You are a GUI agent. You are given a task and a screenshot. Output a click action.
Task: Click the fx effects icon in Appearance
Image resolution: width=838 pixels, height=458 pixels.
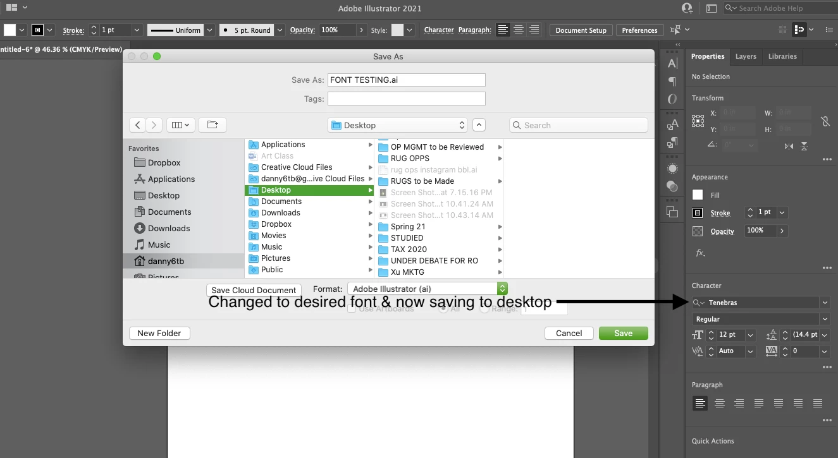(700, 253)
